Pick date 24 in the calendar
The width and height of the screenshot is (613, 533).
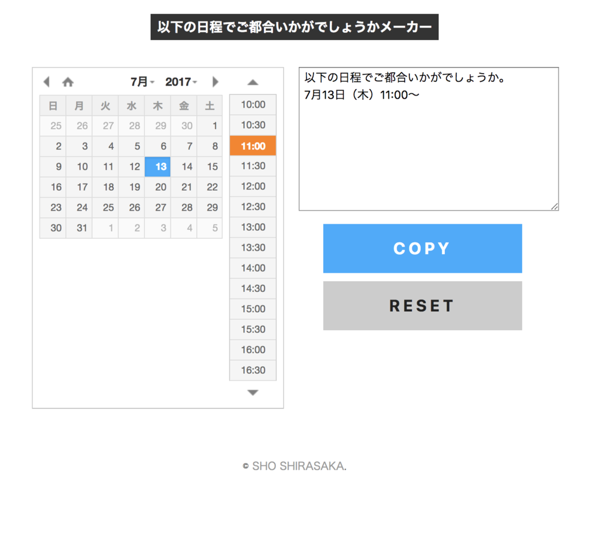click(79, 208)
